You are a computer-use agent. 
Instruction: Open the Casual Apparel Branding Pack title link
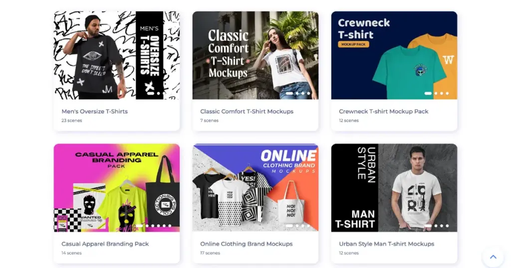(x=105, y=244)
